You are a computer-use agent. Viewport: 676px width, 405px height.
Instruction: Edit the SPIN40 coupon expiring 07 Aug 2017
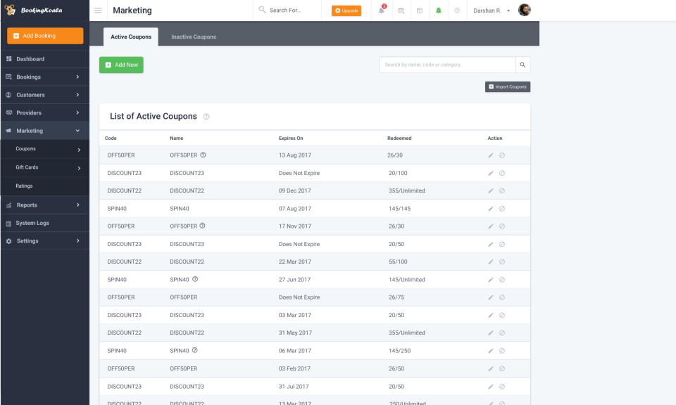click(491, 209)
